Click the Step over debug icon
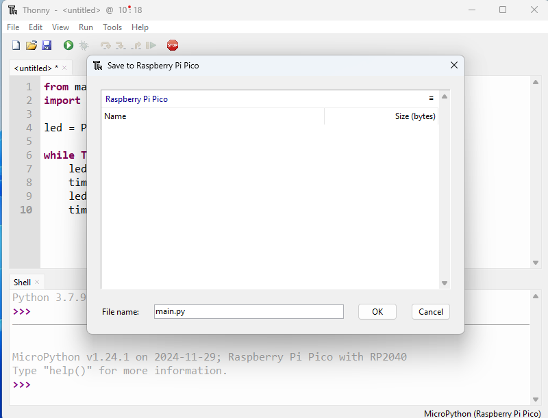 104,45
